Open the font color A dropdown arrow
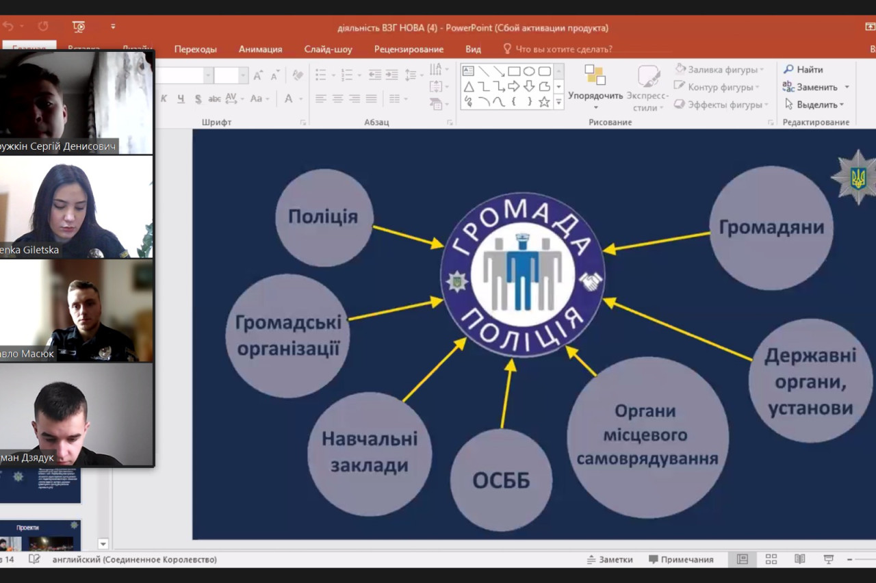Viewport: 876px width, 583px height. point(300,99)
